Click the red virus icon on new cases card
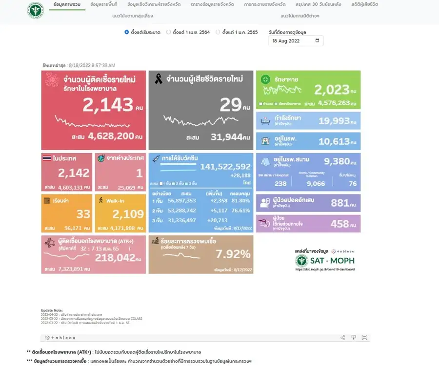Screen dimensions: 439x366 tap(52, 79)
